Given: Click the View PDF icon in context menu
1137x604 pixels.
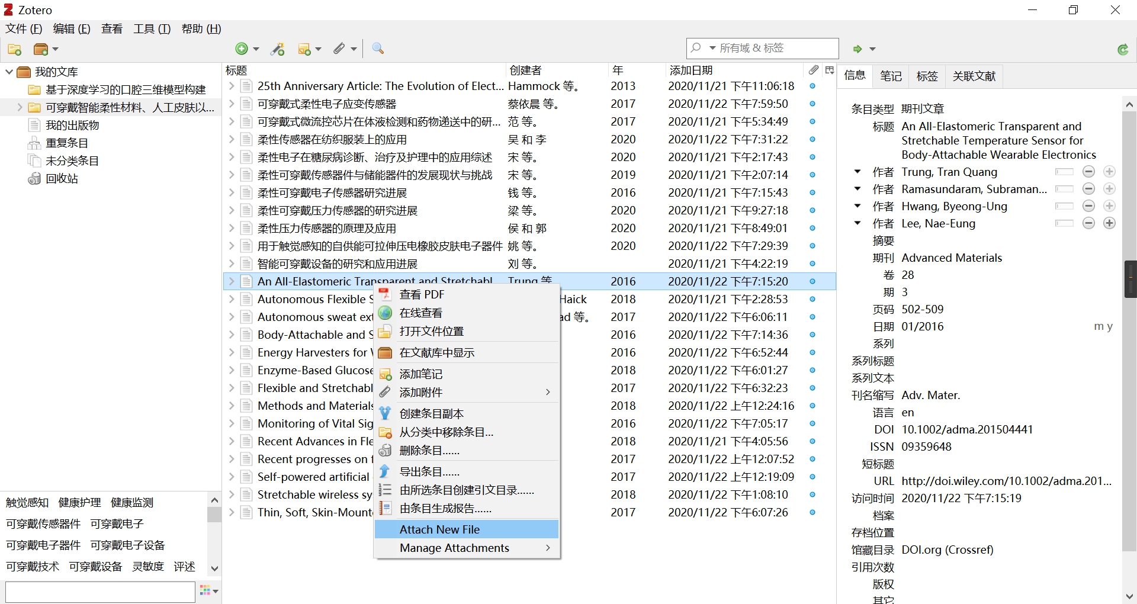Looking at the screenshot, I should [x=385, y=294].
